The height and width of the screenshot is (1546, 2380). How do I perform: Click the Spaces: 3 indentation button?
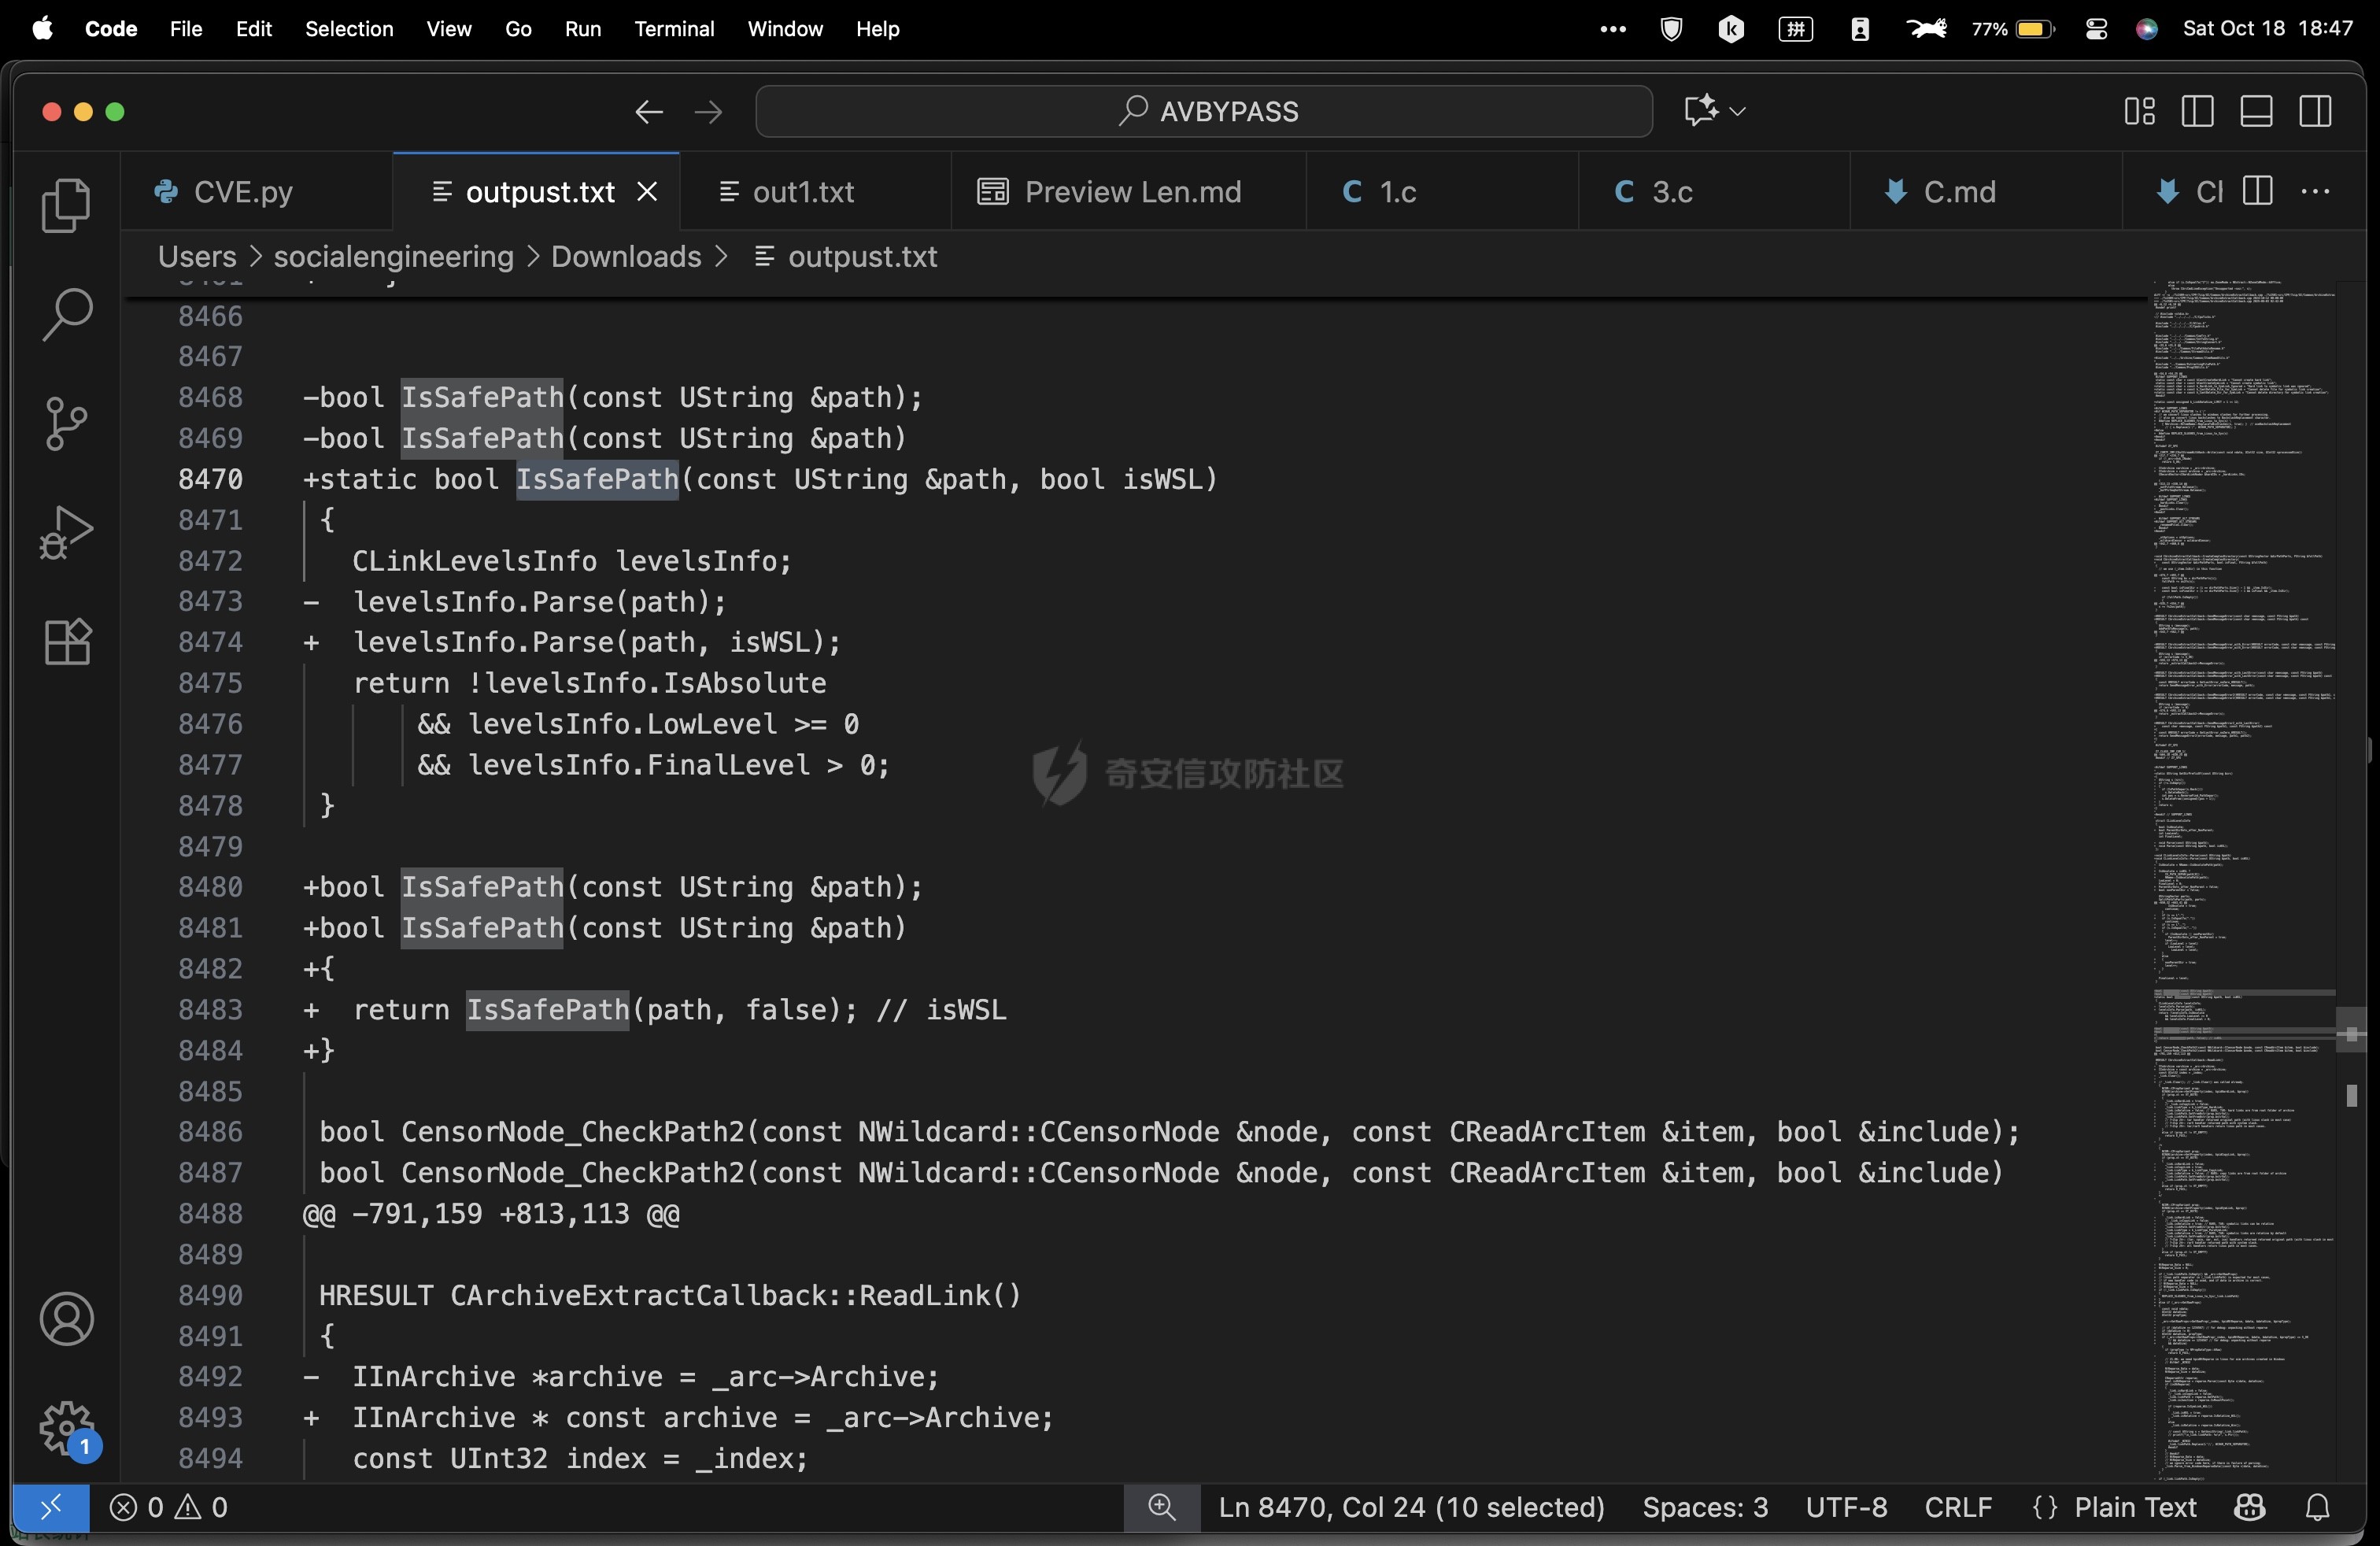(1704, 1507)
